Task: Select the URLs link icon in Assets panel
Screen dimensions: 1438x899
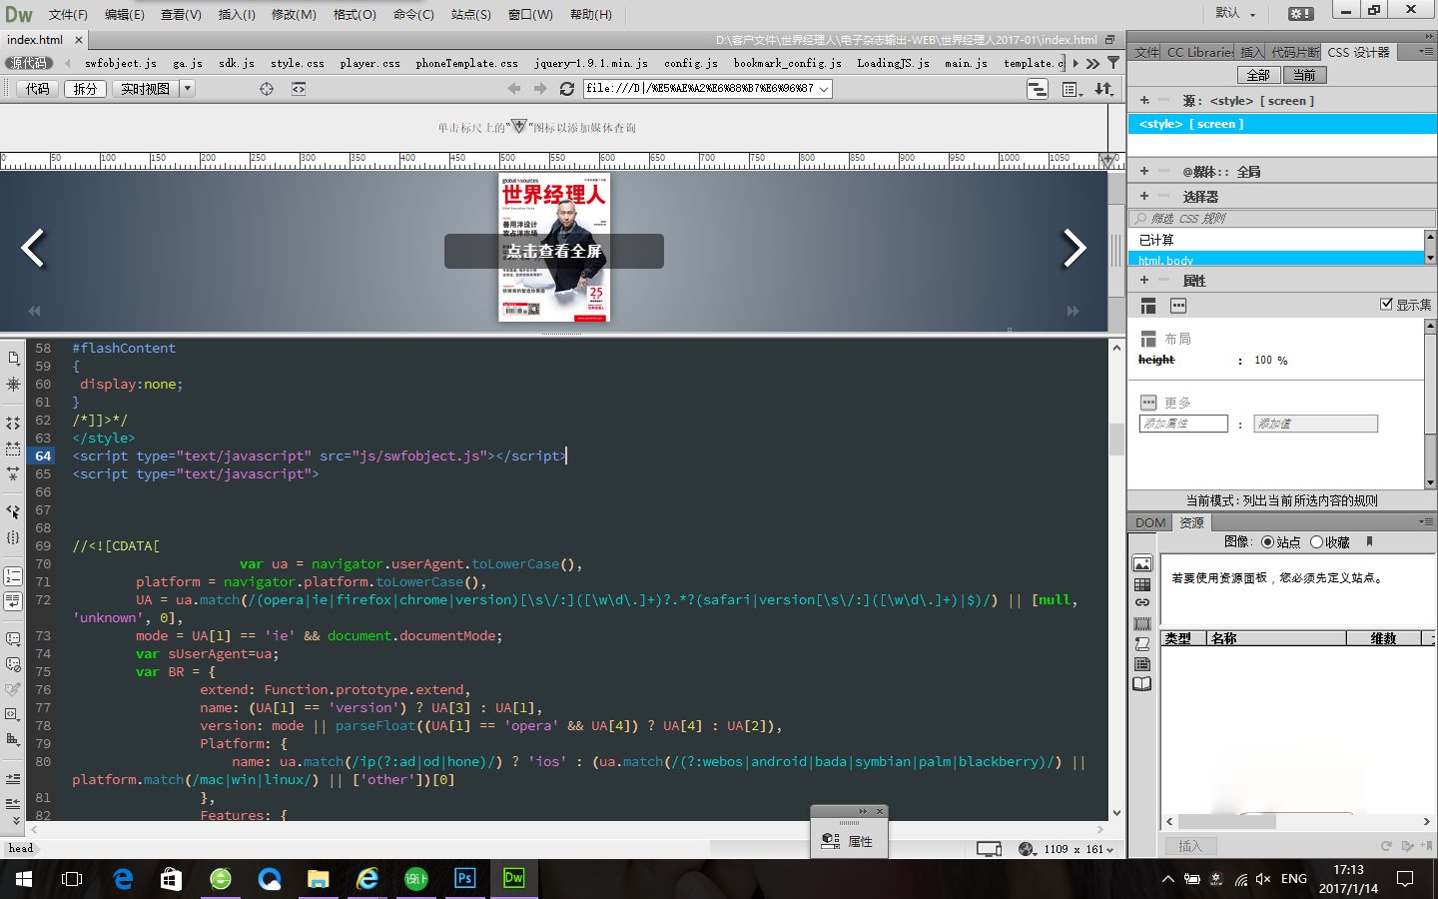Action: point(1142,603)
